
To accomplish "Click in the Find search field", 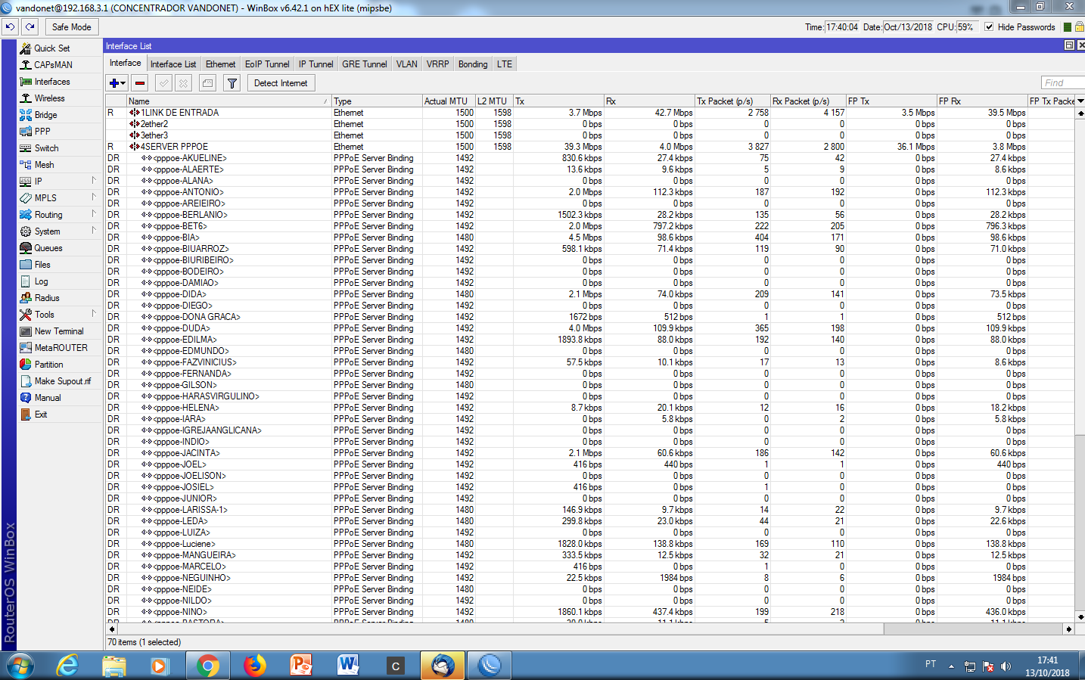I will [1062, 83].
